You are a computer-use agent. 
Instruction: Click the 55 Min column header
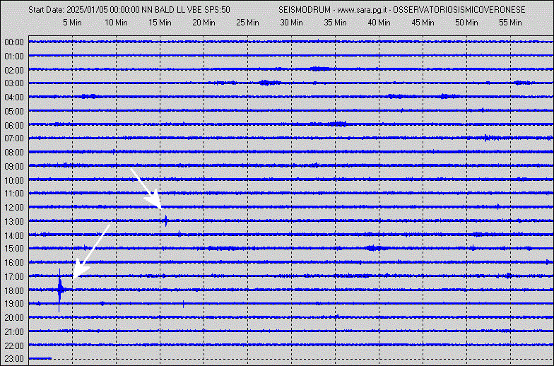tap(510, 23)
